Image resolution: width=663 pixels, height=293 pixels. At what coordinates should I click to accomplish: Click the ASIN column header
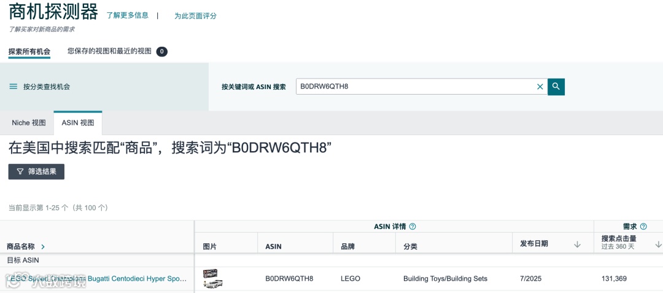273,246
